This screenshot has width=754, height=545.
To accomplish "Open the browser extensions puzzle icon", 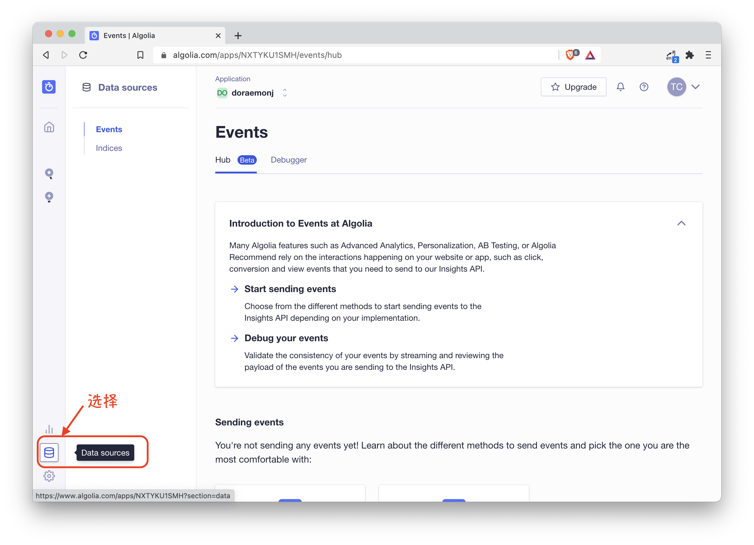I will click(x=689, y=55).
